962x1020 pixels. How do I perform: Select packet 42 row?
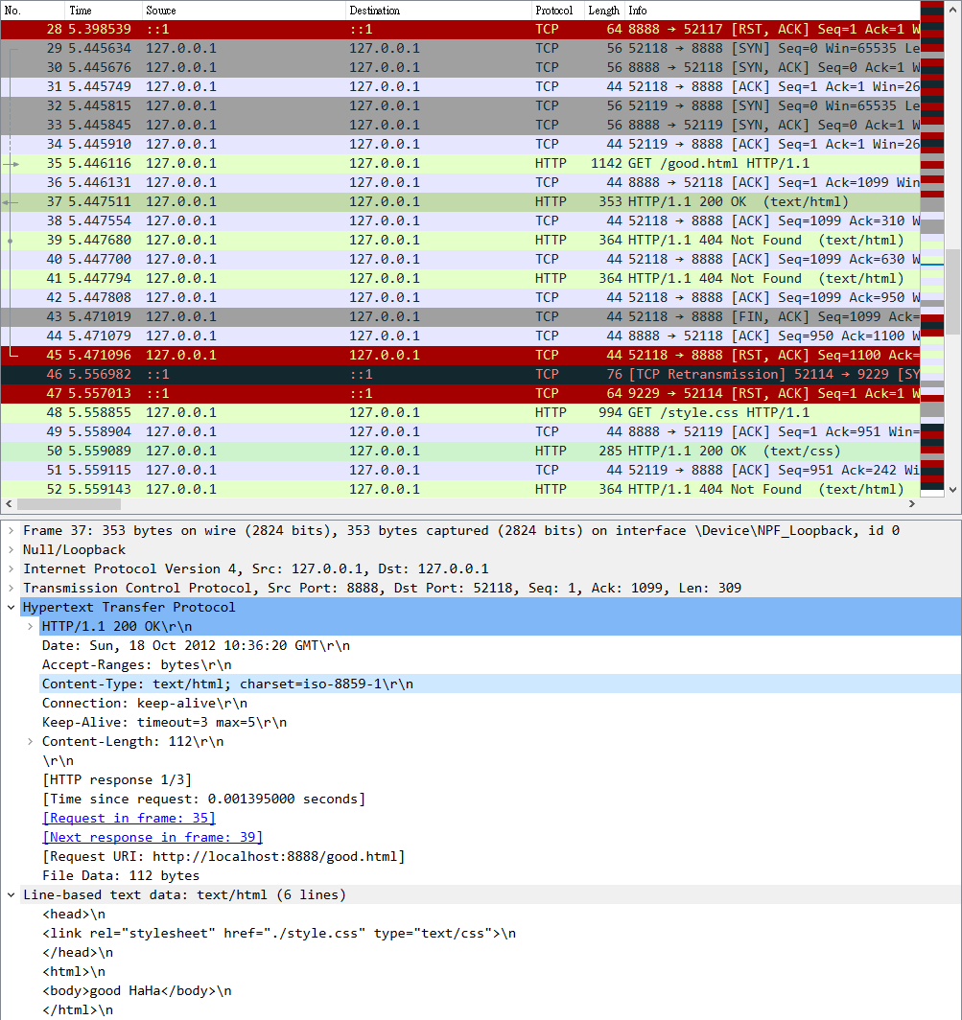click(x=460, y=298)
